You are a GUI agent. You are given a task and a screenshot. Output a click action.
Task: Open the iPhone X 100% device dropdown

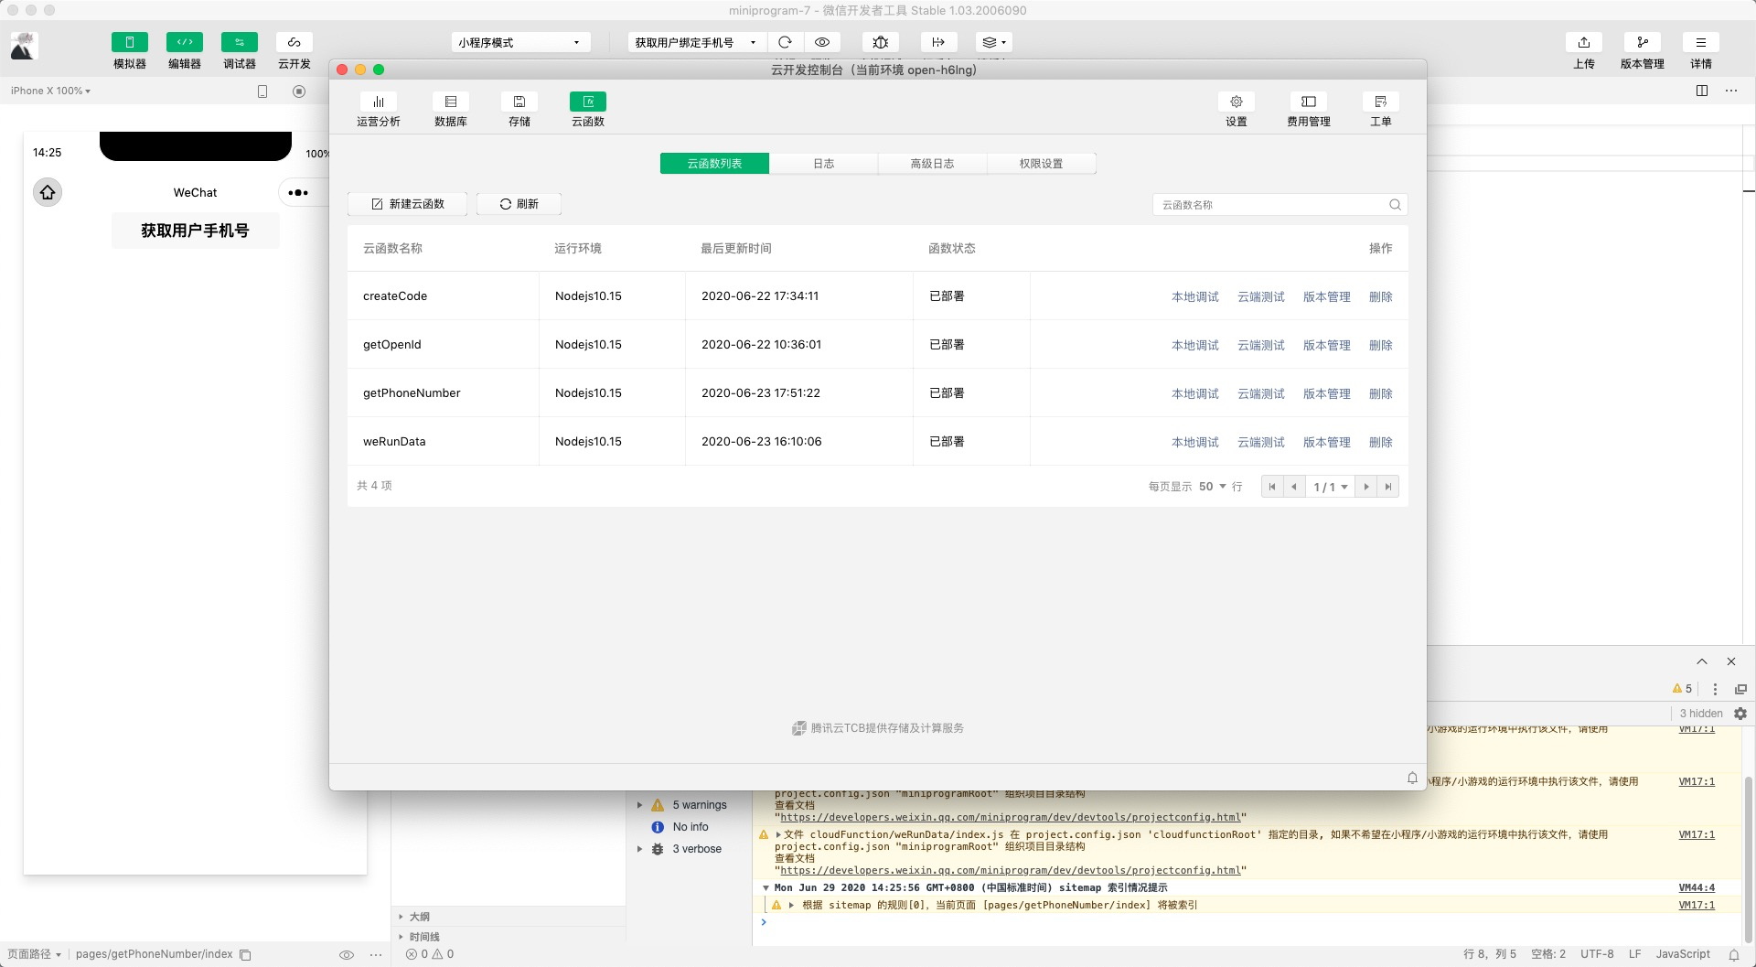(50, 91)
